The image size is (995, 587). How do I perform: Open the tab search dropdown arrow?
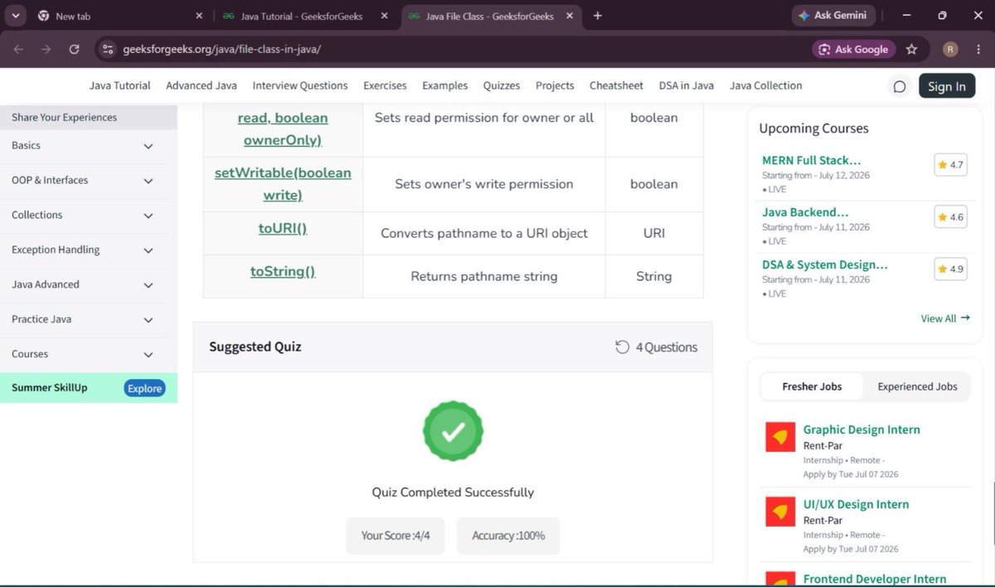(17, 16)
